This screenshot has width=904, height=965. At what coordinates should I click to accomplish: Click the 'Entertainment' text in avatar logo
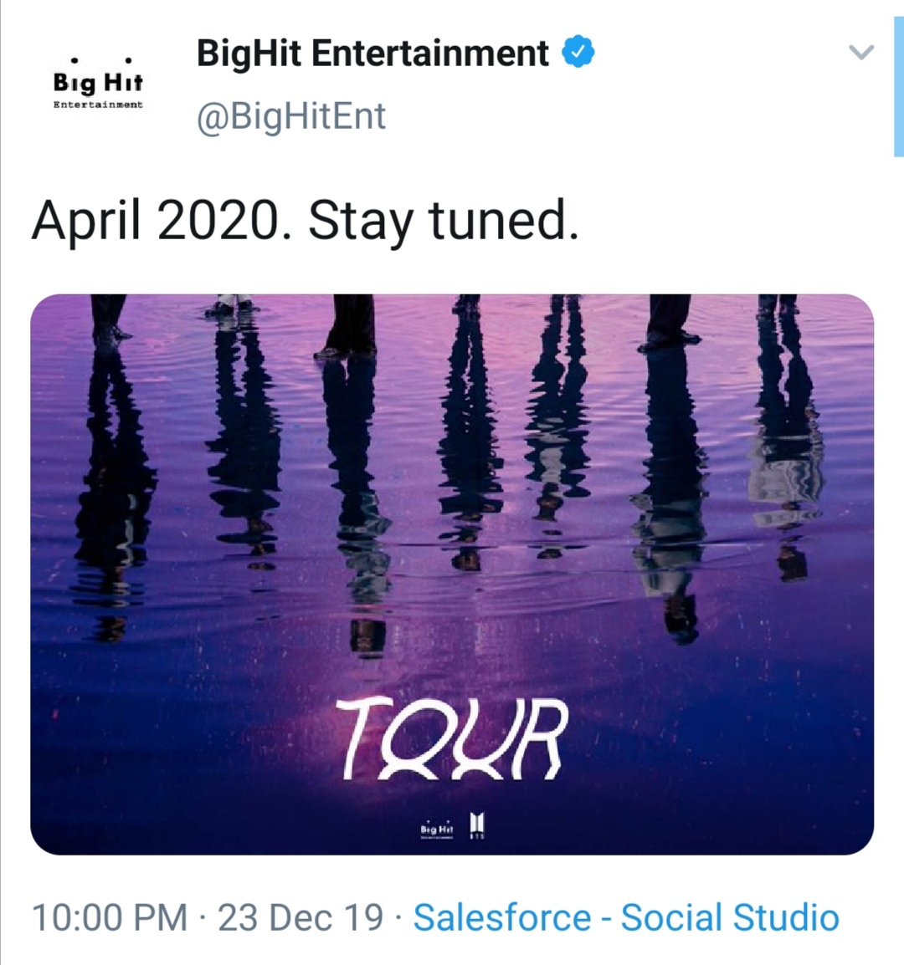98,105
